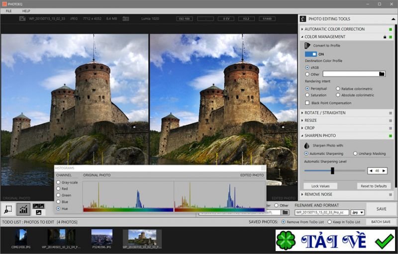Click green status indicator for Sharpen Photo
Viewport: 398px width, 254px height.
tap(391, 136)
